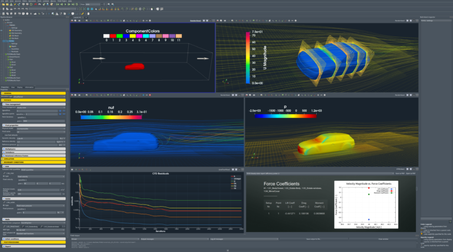Switch to the Information tab
This screenshot has width=453, height=252.
(29, 87)
